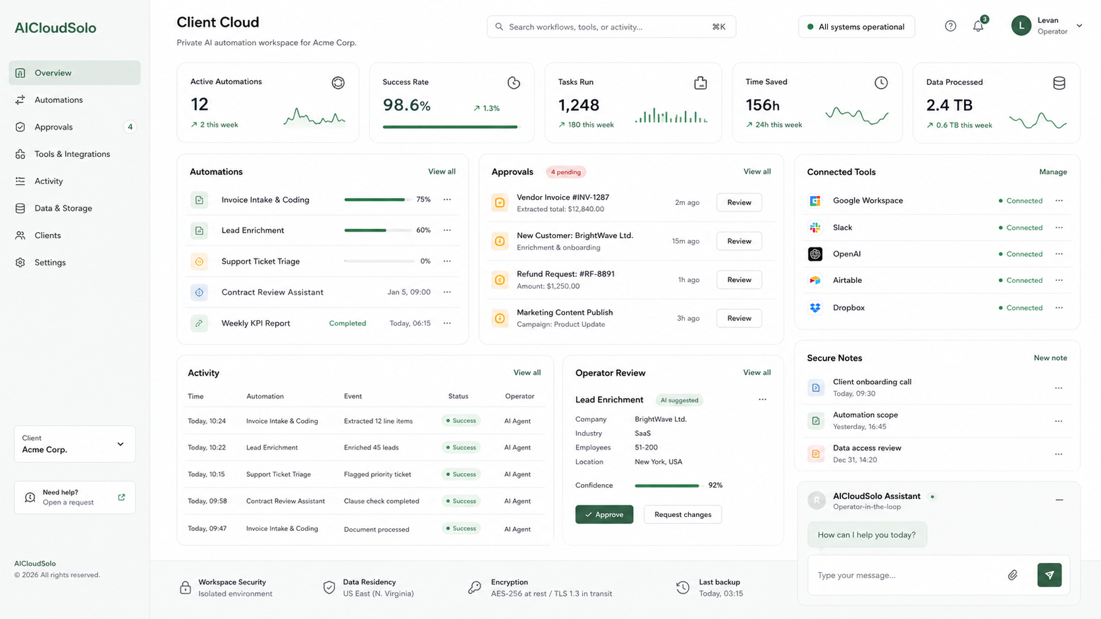Click the Confidence 92% bar
Screen dimensions: 1101x619
point(668,485)
